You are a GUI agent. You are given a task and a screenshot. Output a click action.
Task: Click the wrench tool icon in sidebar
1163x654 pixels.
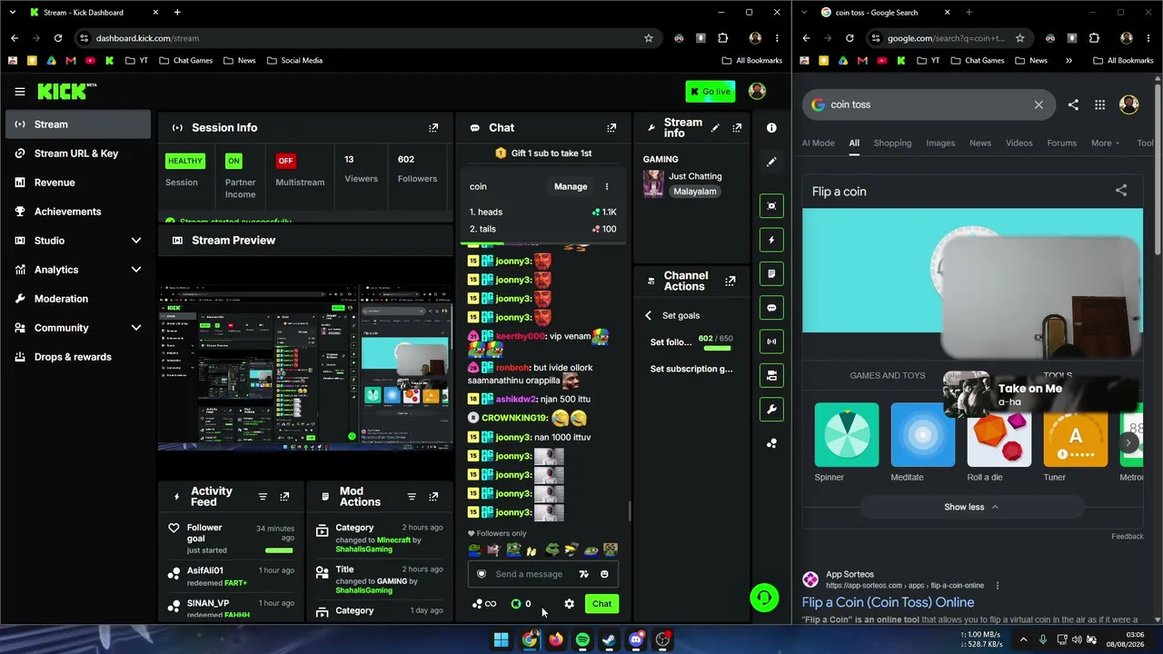(x=771, y=409)
